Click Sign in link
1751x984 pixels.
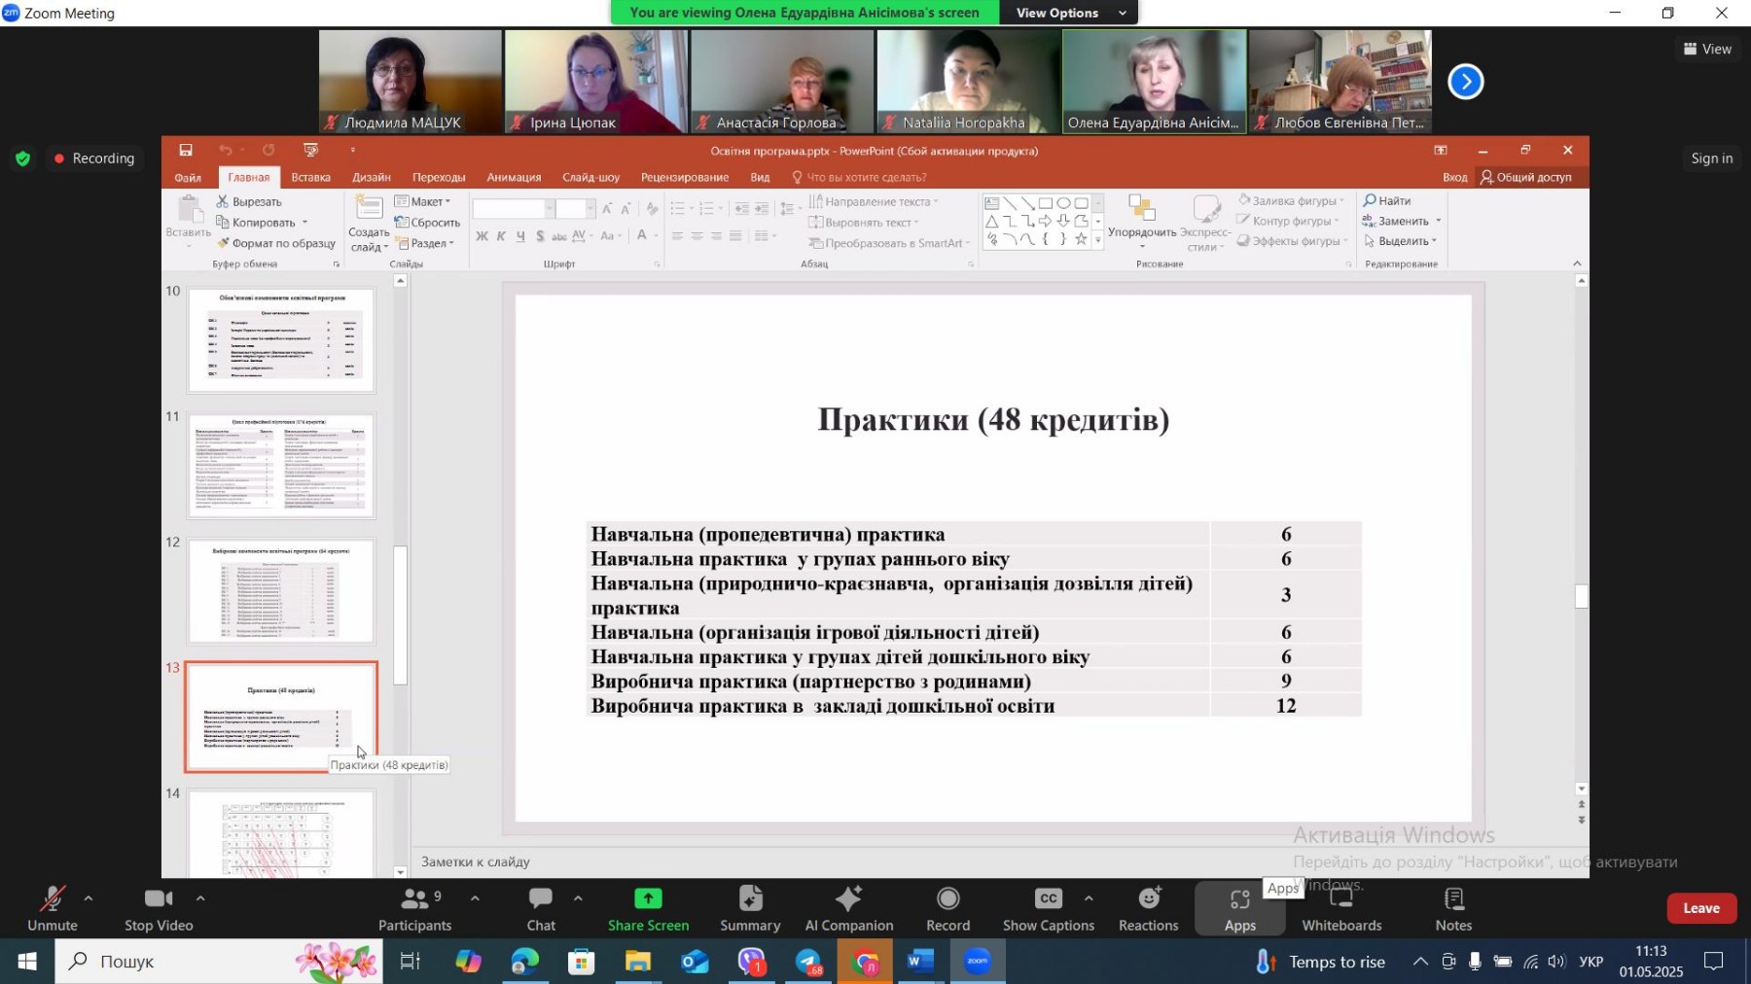1711,158
